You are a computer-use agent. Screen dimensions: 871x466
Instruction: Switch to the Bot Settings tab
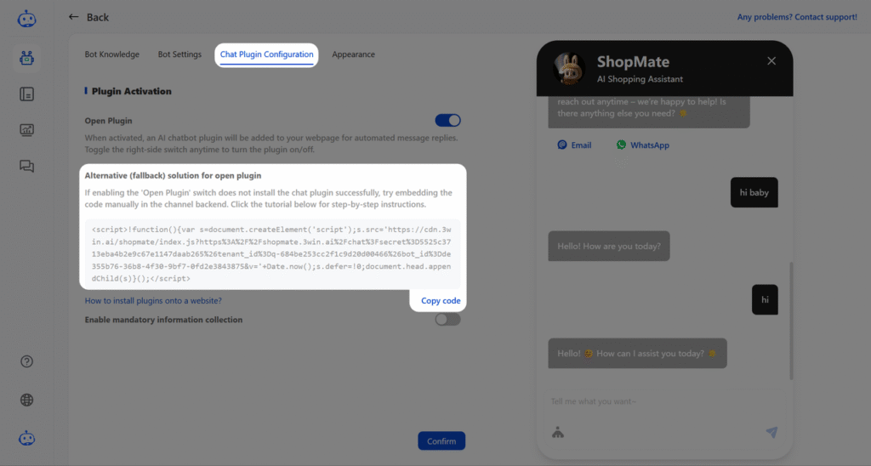pyautogui.click(x=179, y=54)
